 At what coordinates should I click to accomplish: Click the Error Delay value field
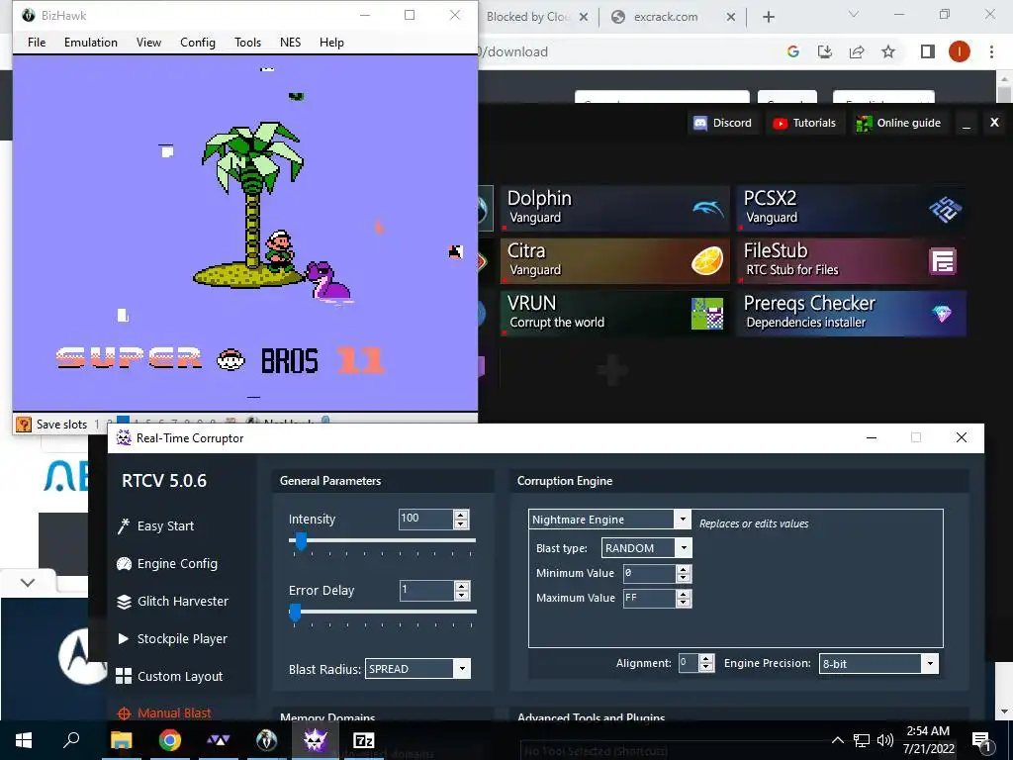425,590
